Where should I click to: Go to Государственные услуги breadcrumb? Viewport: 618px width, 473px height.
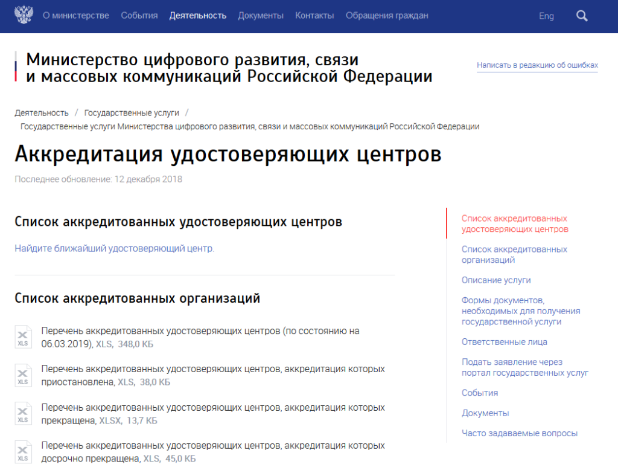point(132,113)
